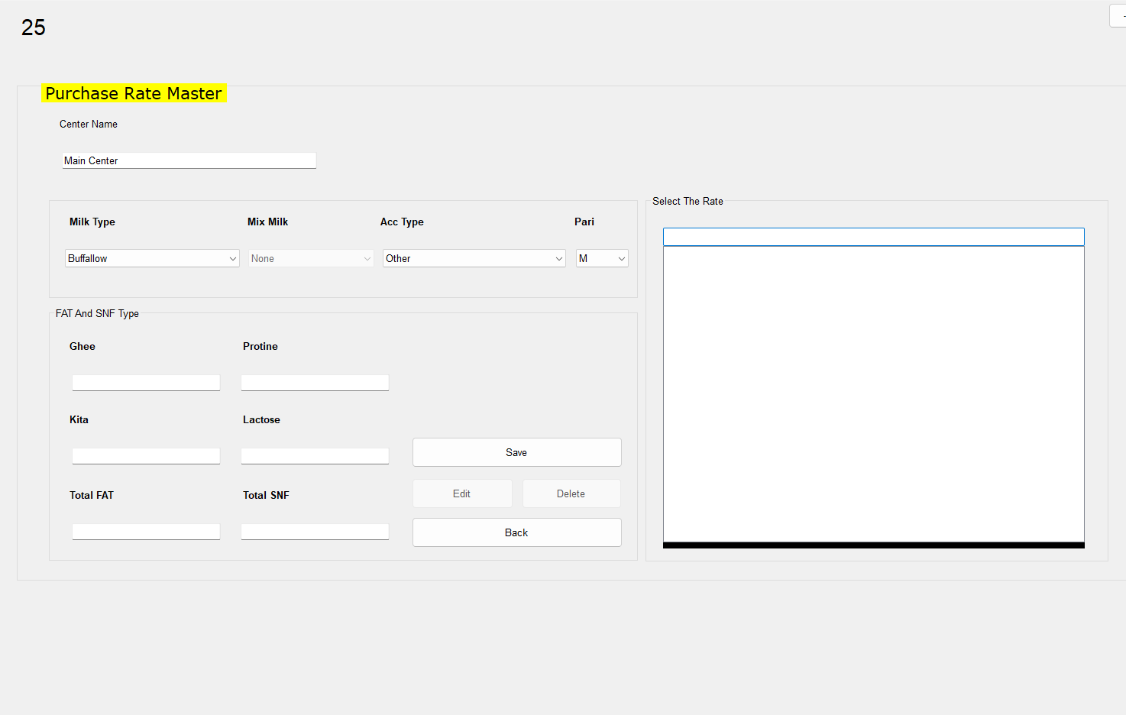Screen dimensions: 1126x715
Task: Click the Total FAT input field
Action: coord(146,532)
